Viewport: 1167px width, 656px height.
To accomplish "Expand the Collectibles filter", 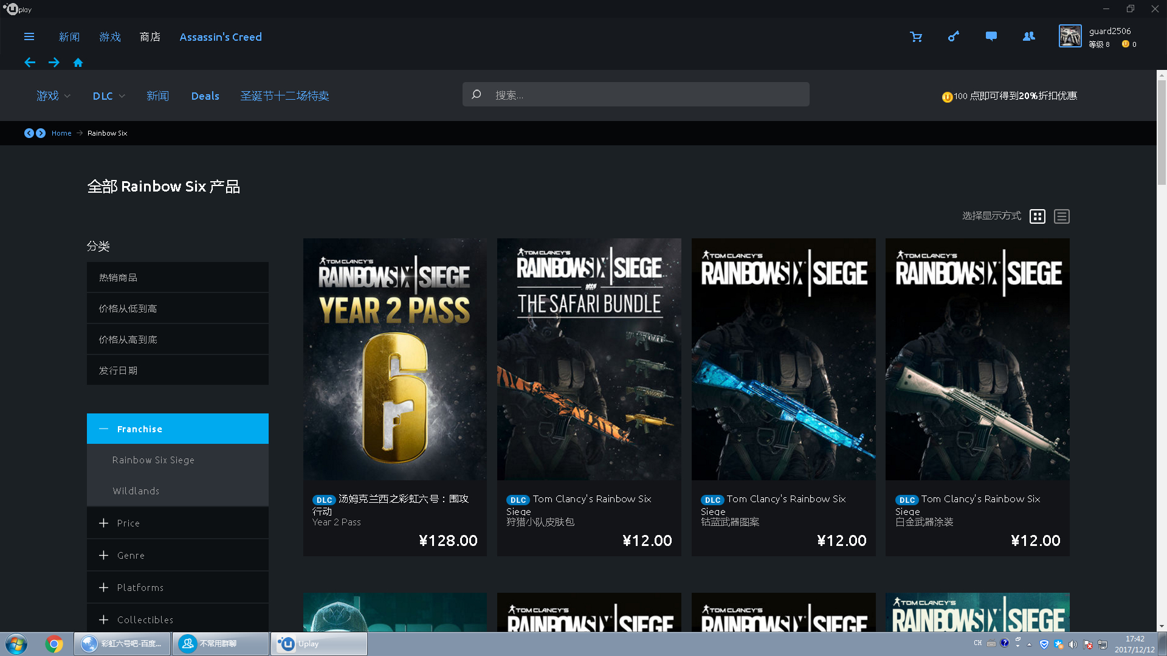I will click(x=177, y=618).
